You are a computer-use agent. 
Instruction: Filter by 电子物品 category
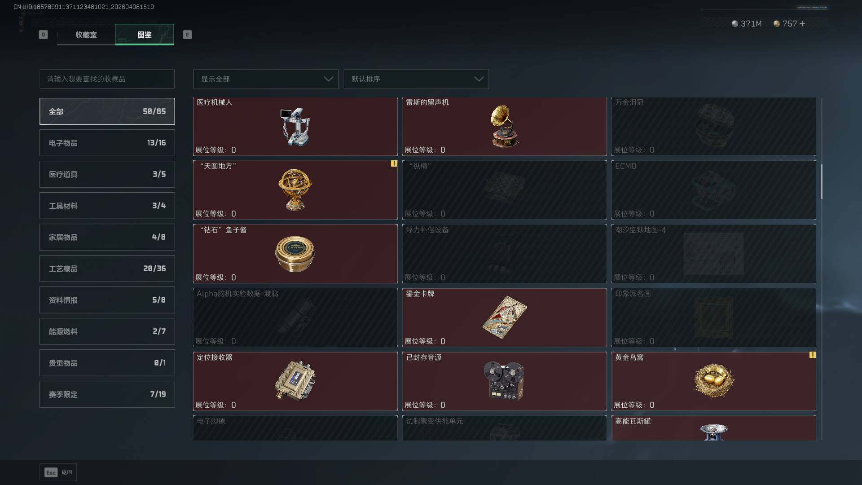[x=107, y=143]
